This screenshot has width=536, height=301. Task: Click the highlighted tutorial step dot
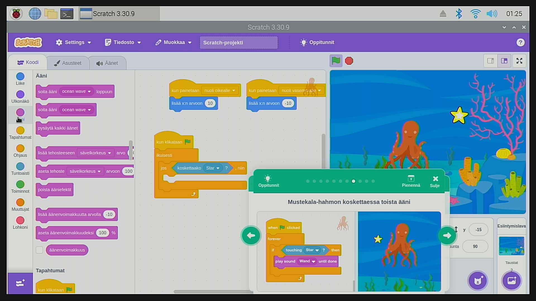point(353,181)
